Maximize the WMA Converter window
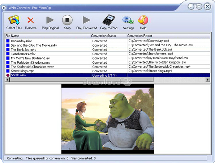215x163 pixels. [199, 7]
